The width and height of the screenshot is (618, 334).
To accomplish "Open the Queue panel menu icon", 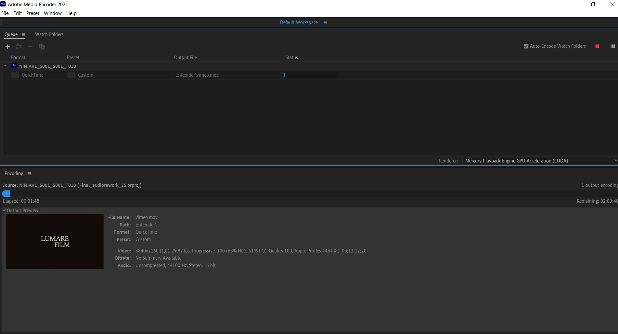I will [24, 34].
